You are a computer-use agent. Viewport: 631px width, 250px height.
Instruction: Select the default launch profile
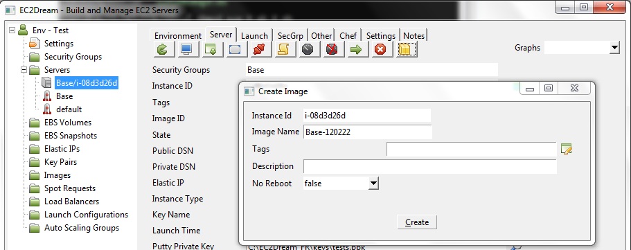[69, 109]
